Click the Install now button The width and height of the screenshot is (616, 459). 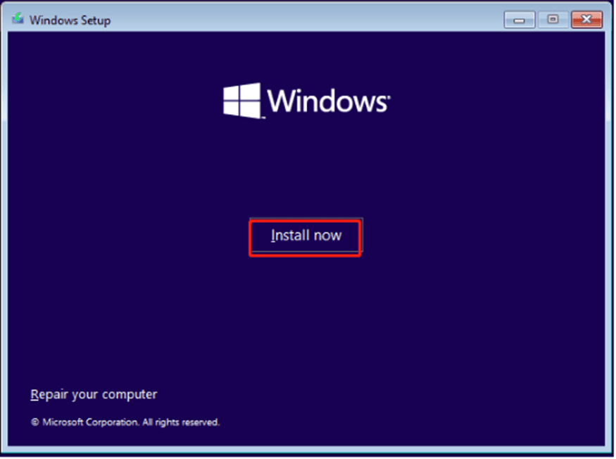[x=306, y=236]
